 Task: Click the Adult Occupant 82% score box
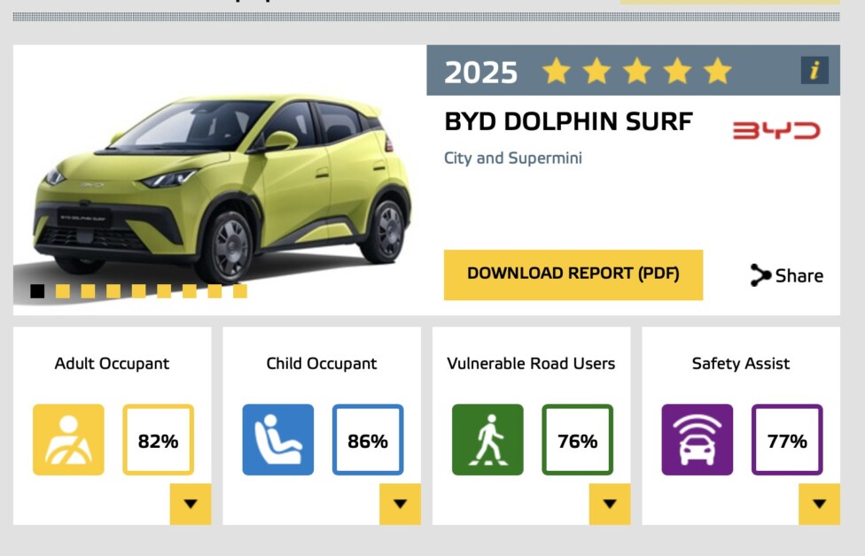pyautogui.click(x=158, y=440)
